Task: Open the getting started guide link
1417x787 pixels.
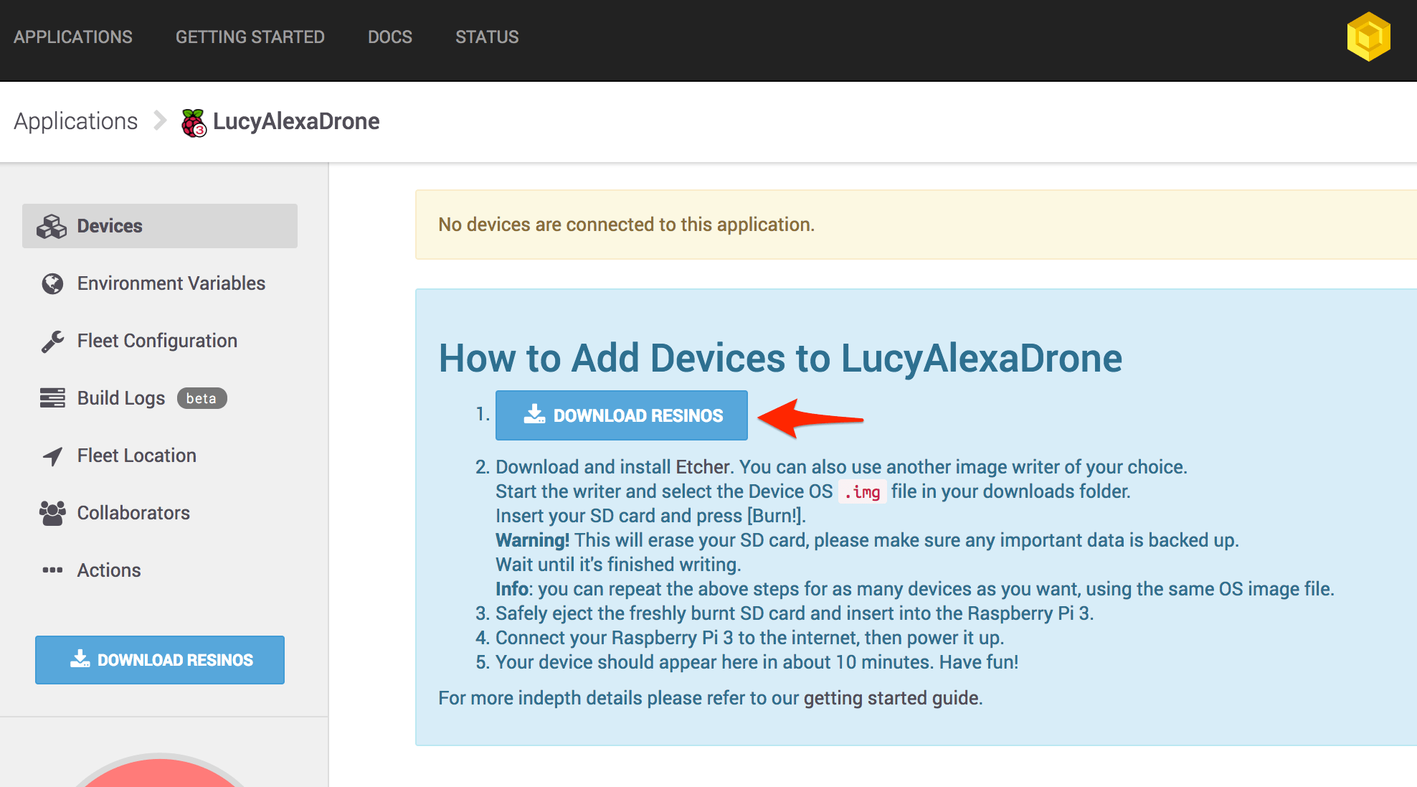Action: [x=891, y=698]
